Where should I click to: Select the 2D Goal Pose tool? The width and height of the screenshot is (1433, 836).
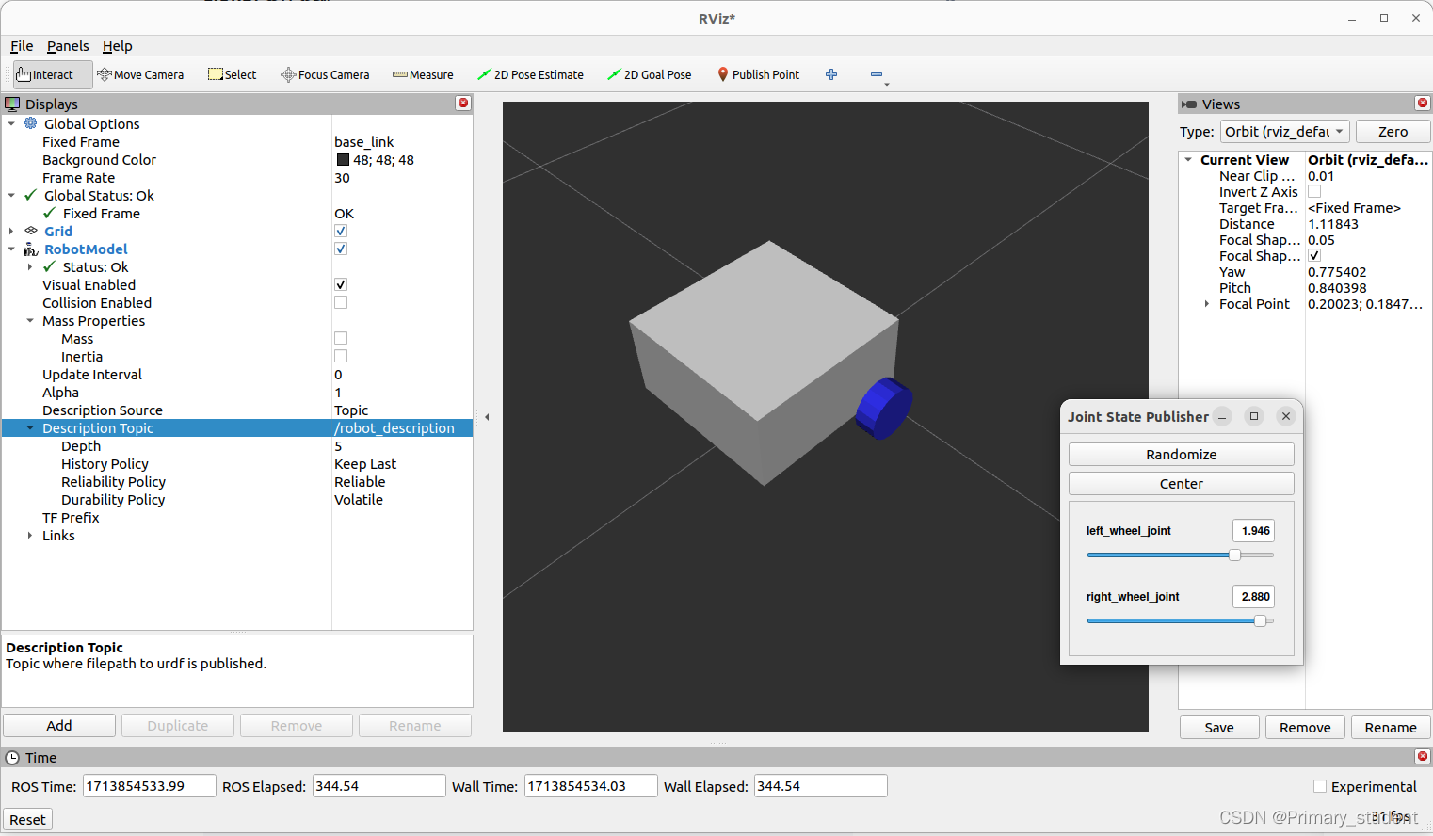(650, 75)
